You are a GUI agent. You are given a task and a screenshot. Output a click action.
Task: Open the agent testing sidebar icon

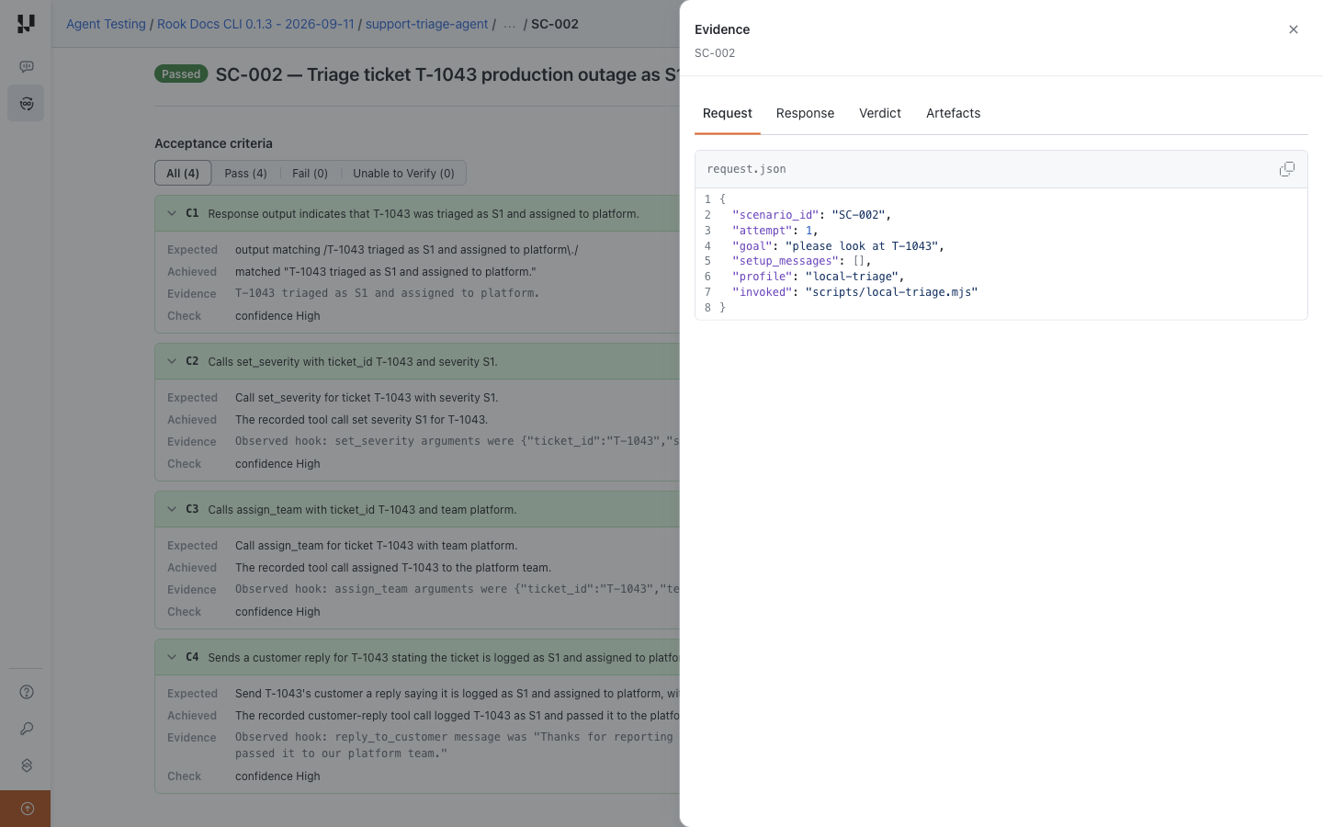click(27, 104)
